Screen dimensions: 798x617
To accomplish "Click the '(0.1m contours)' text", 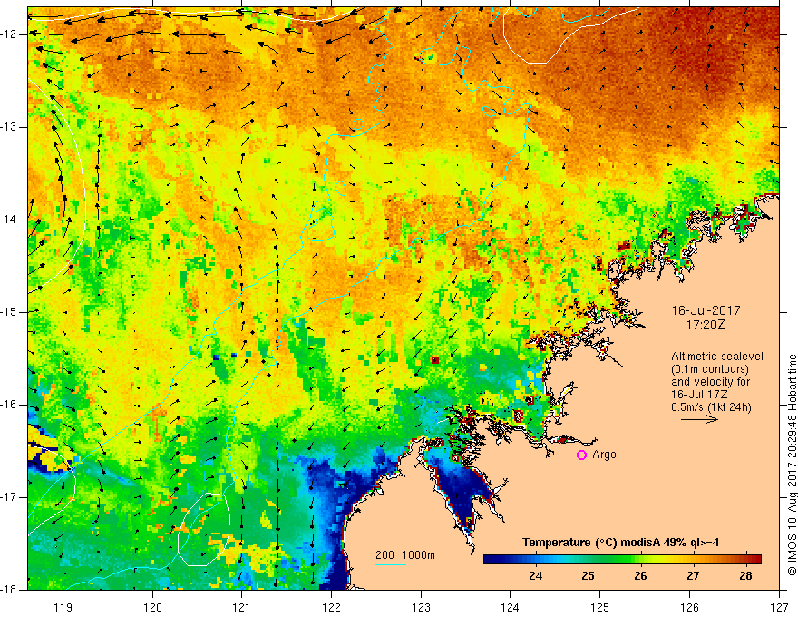I will pyautogui.click(x=710, y=369).
